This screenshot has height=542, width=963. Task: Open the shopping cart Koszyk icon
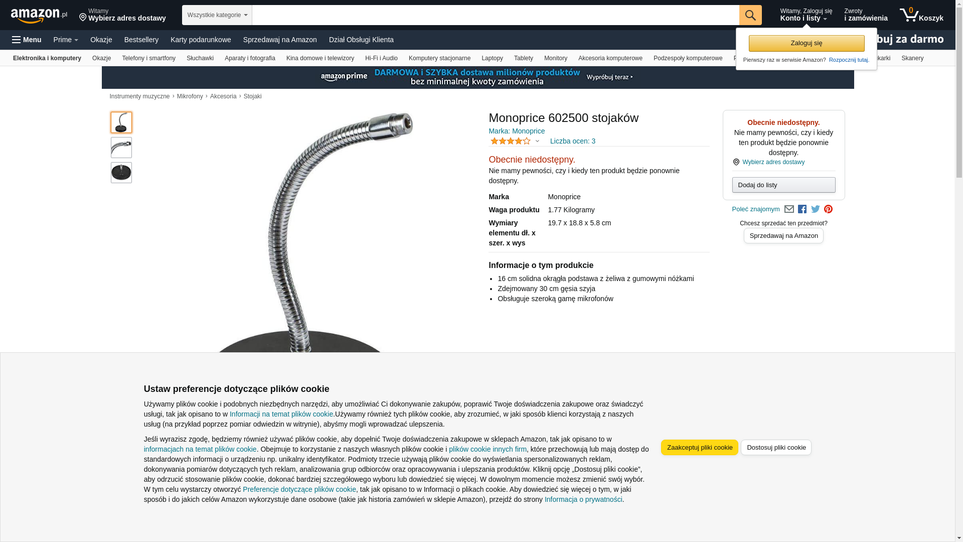click(x=921, y=15)
